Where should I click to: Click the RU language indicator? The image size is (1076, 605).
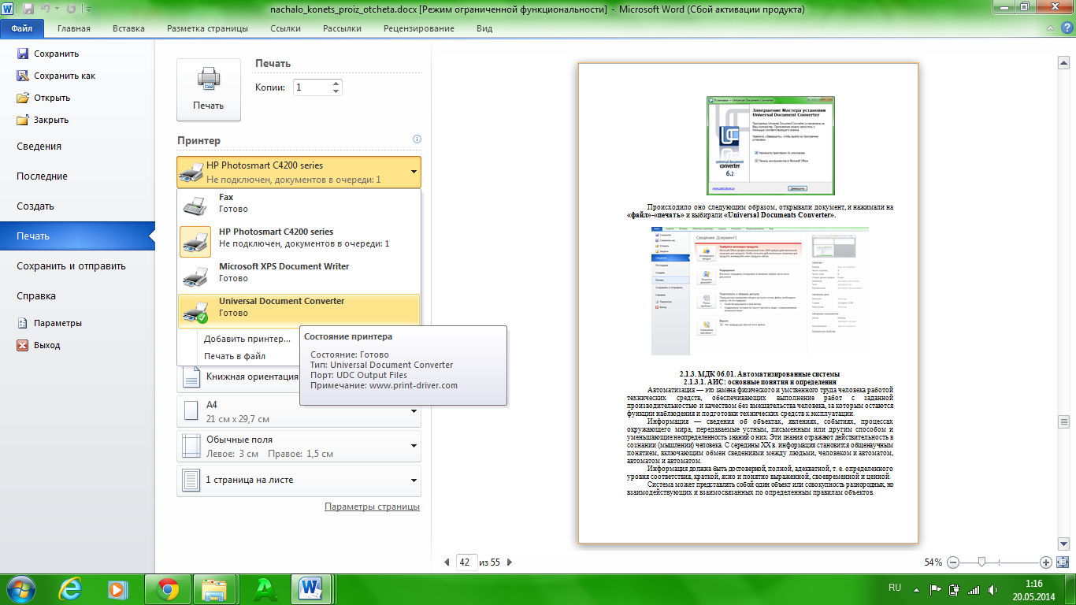pyautogui.click(x=895, y=588)
